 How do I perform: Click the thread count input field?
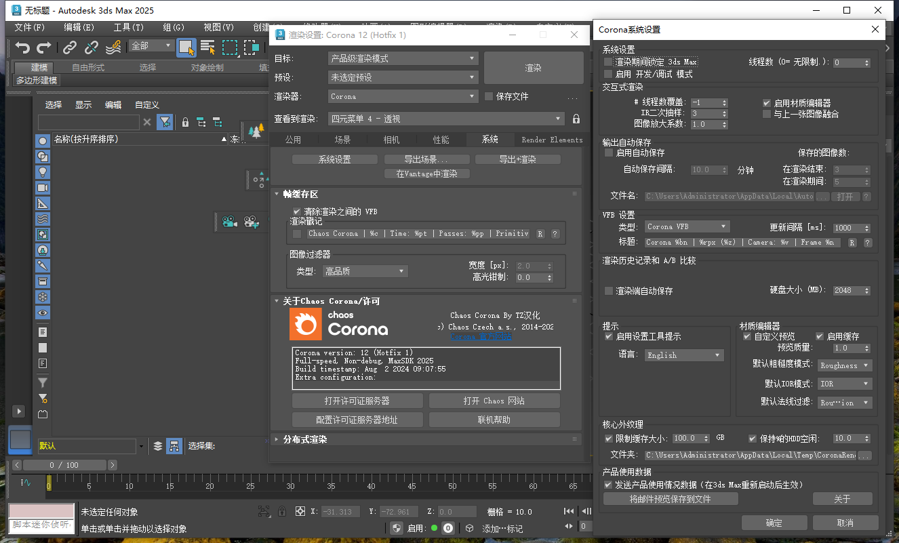[847, 62]
